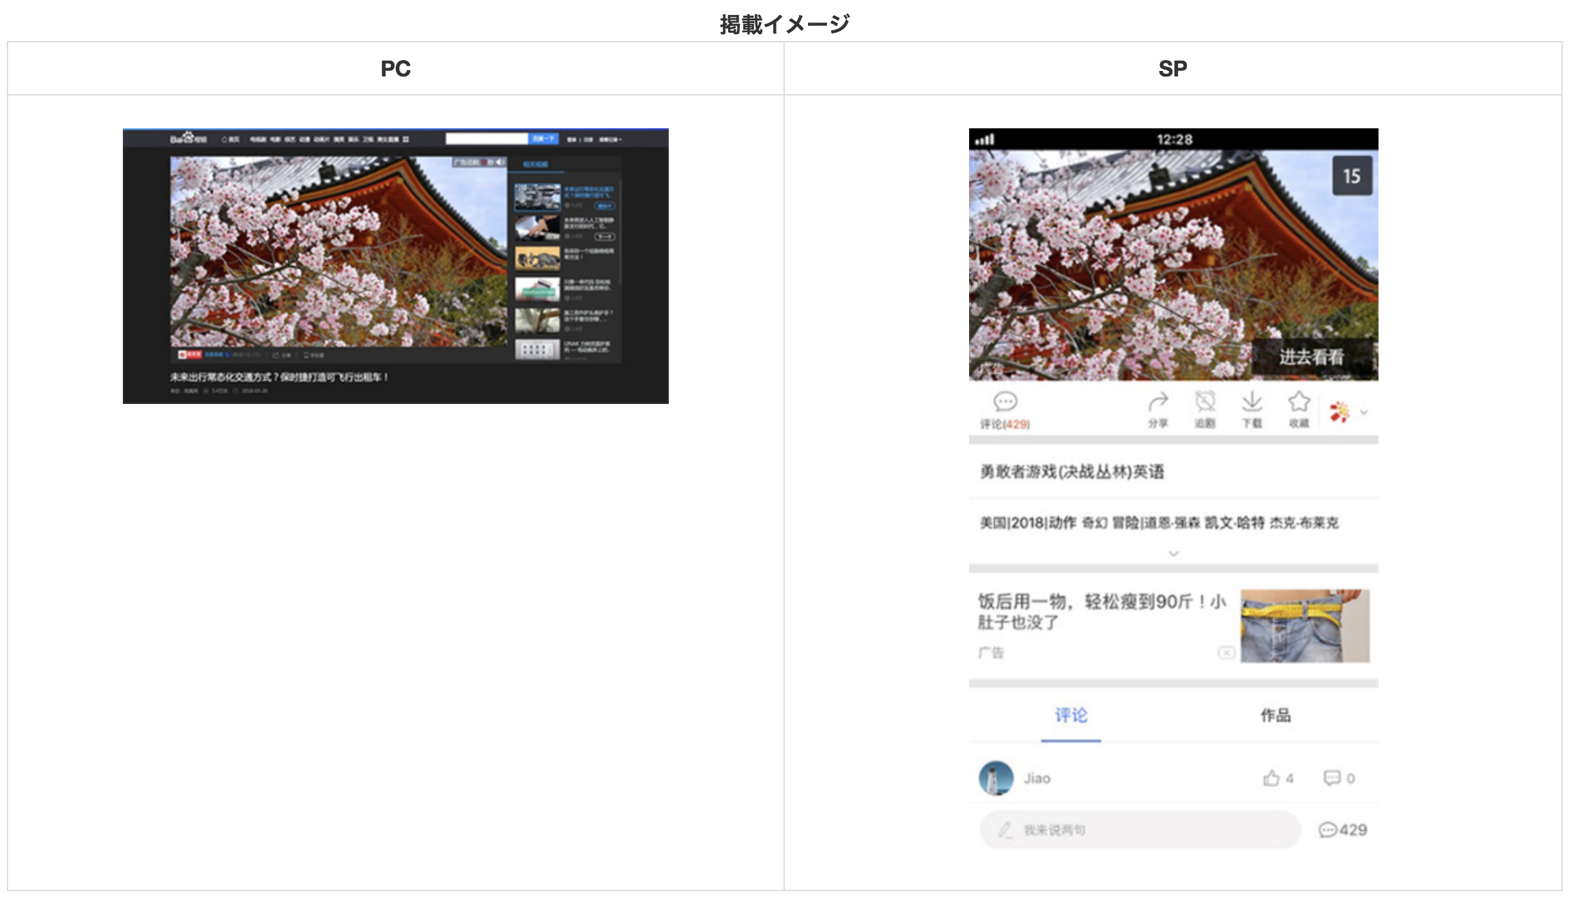Close the weight-loss ad with X
Screen dimensions: 1571x898
(x=1226, y=653)
